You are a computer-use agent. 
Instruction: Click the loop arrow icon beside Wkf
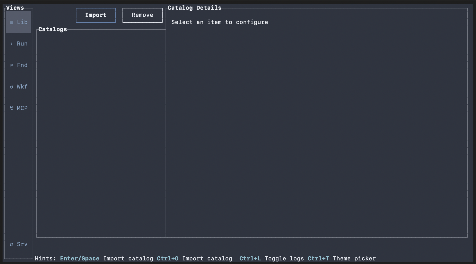(x=11, y=87)
